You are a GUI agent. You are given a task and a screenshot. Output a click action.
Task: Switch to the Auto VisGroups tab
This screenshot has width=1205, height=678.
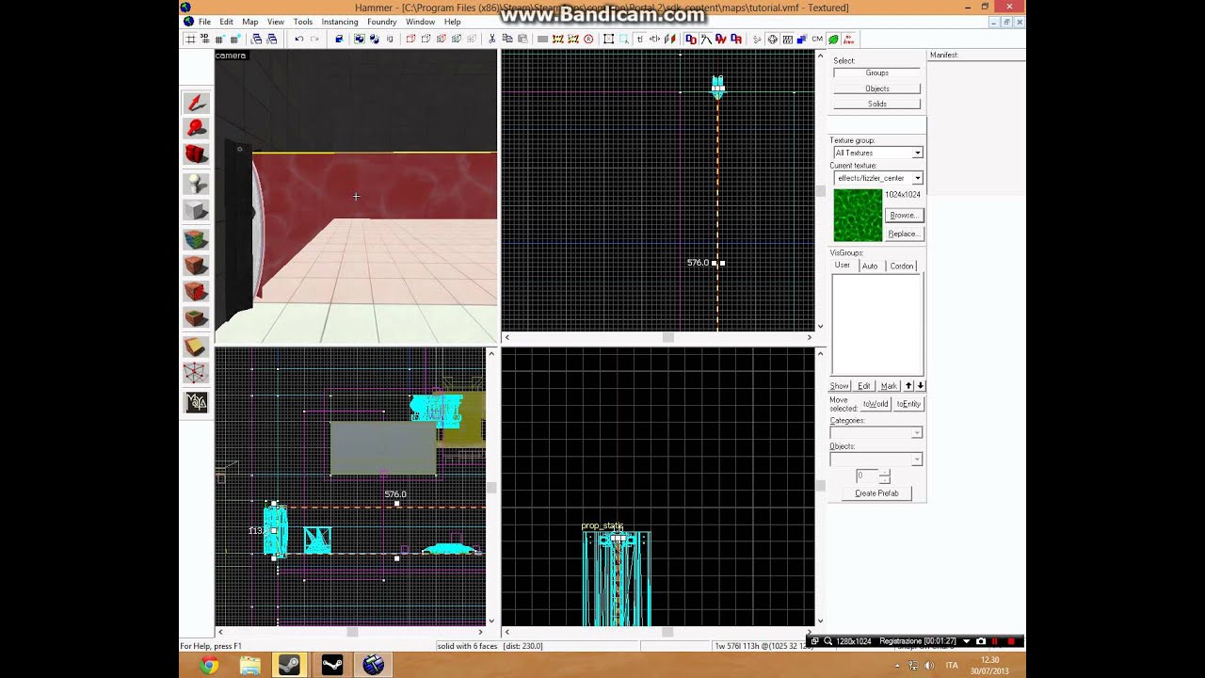pyautogui.click(x=870, y=266)
